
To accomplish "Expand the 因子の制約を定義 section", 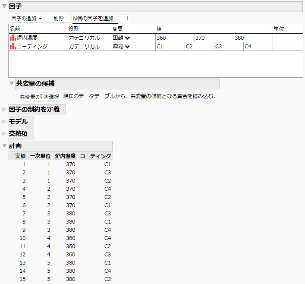I will (4, 110).
